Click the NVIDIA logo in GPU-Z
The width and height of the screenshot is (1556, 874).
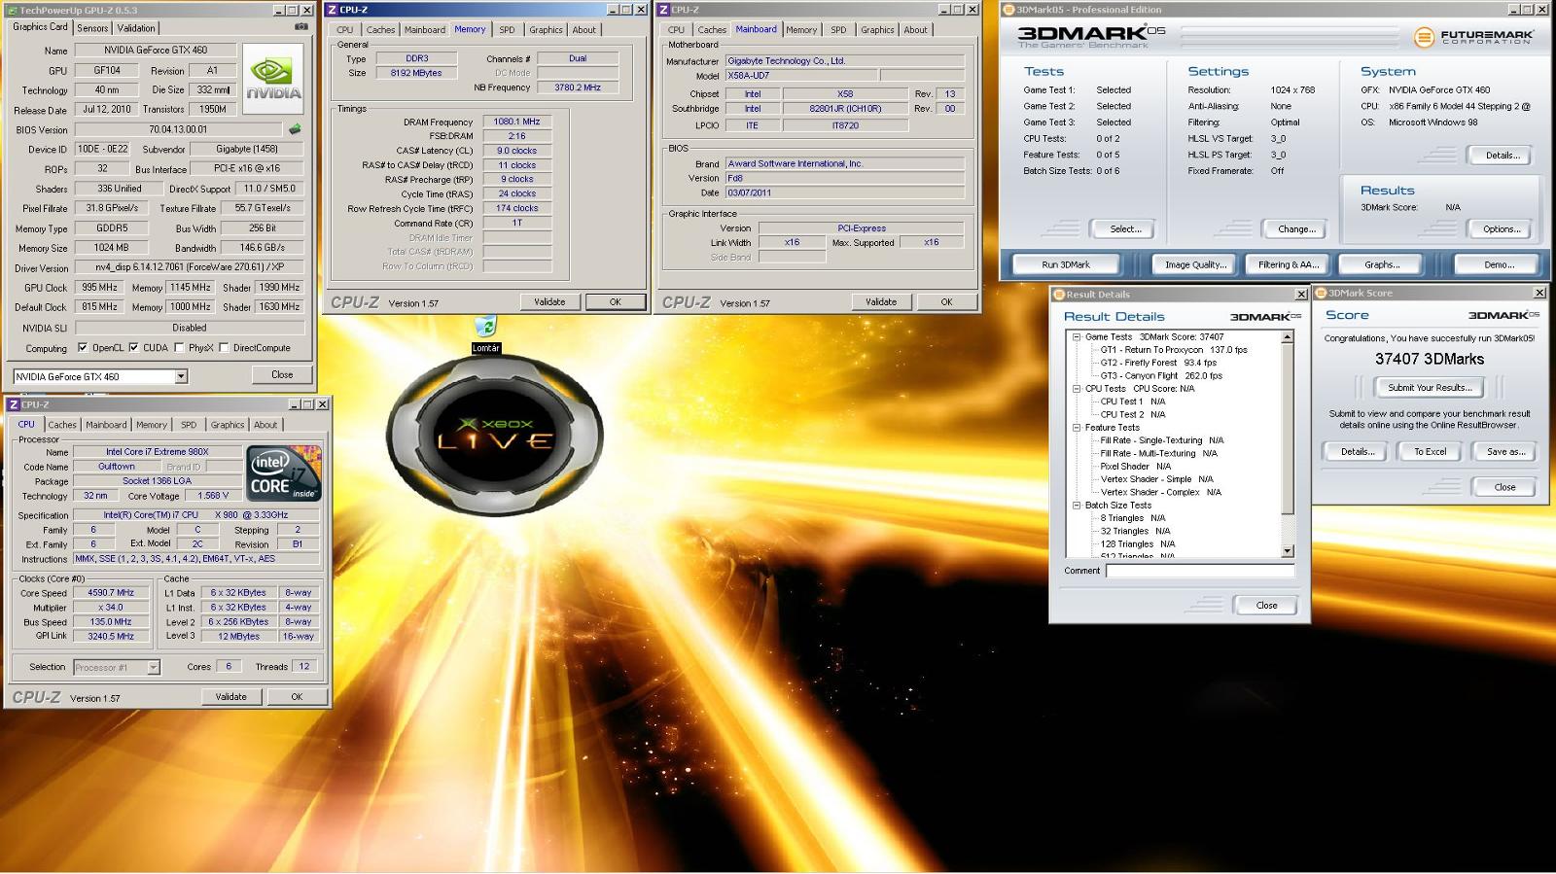coord(273,79)
